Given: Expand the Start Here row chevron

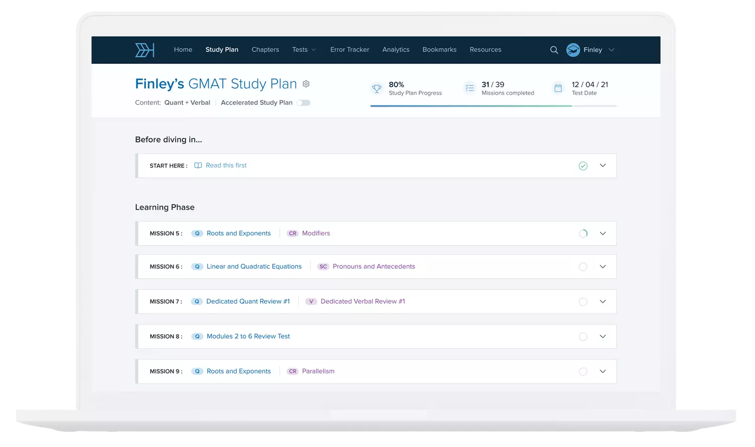Looking at the screenshot, I should click(x=602, y=166).
